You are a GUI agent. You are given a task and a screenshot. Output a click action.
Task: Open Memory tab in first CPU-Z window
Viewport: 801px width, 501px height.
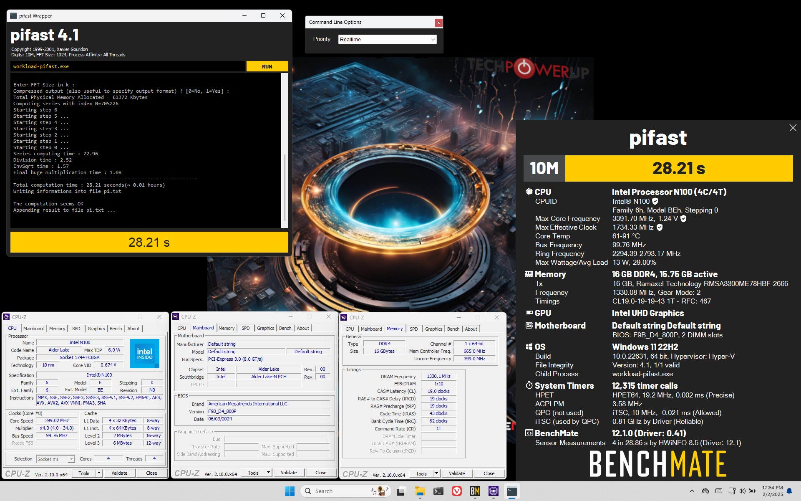[57, 329]
